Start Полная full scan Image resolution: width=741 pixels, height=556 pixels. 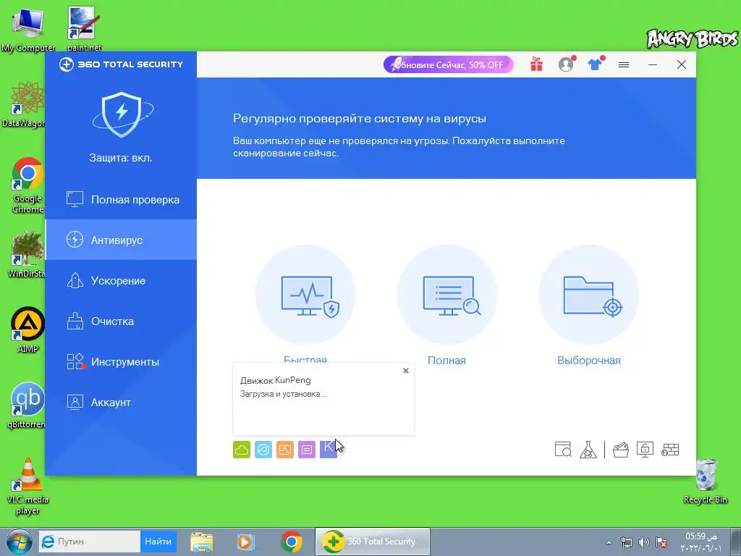point(447,295)
